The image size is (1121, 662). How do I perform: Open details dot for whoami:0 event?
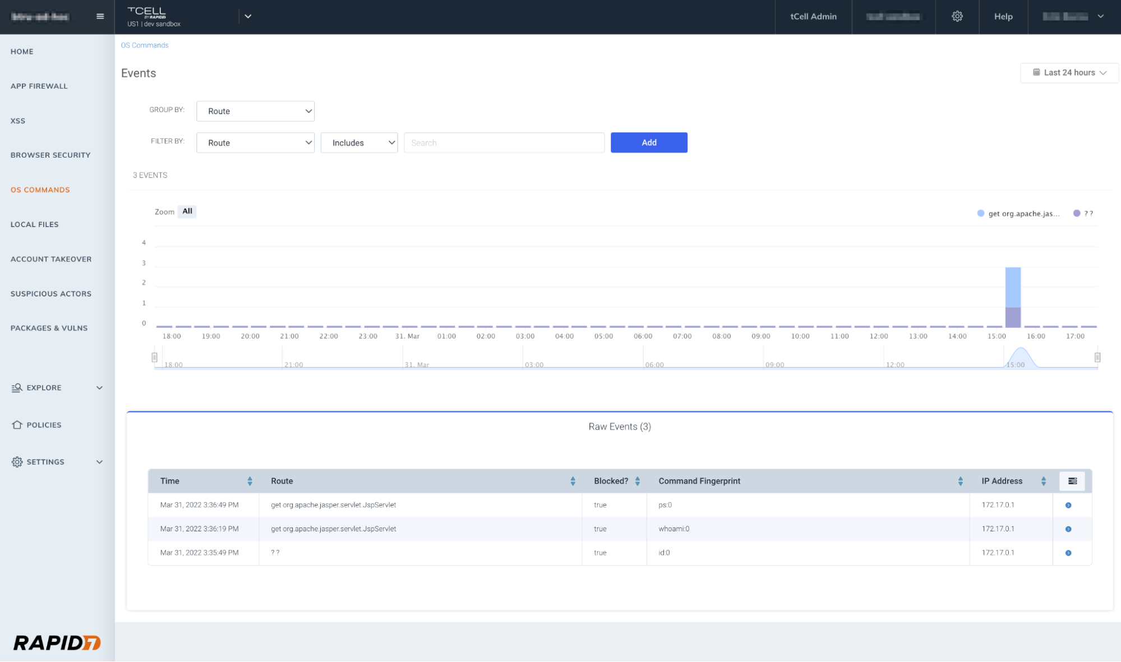click(x=1068, y=529)
